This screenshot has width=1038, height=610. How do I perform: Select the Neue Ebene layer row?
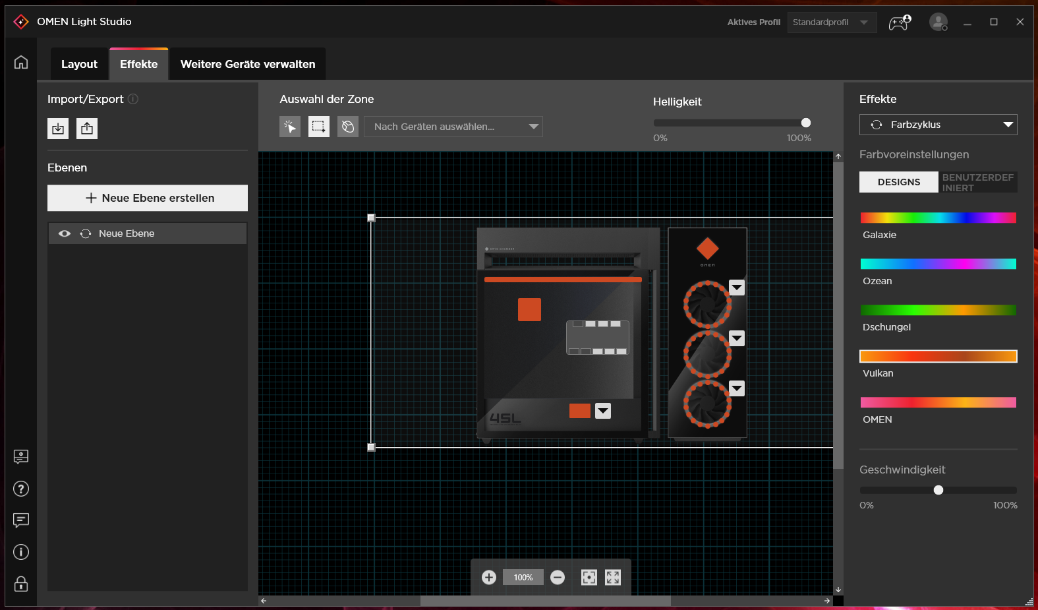[x=148, y=233]
